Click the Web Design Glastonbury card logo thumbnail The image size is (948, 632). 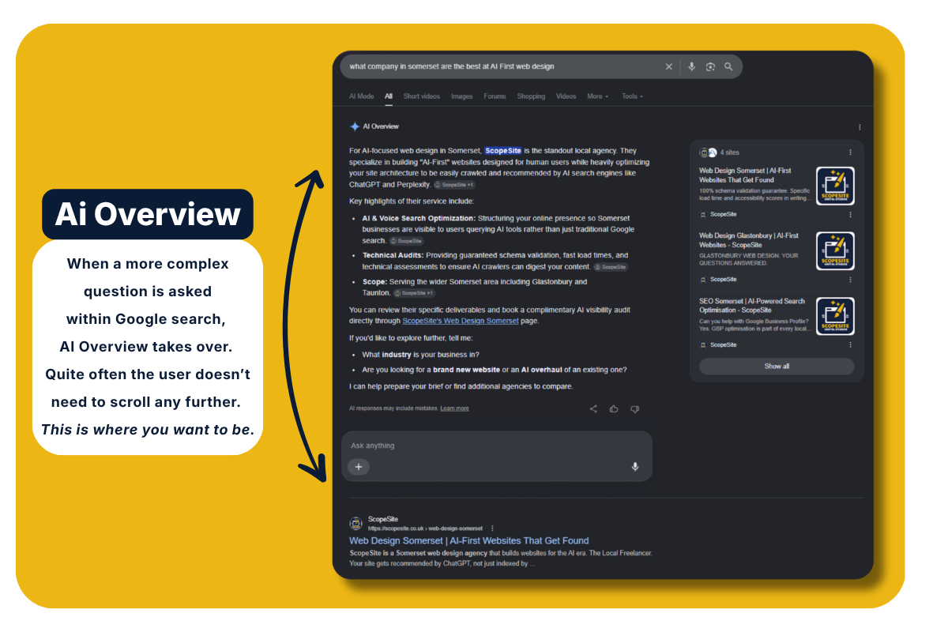[835, 251]
